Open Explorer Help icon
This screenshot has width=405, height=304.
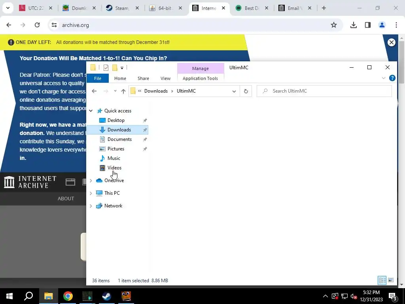click(x=392, y=78)
